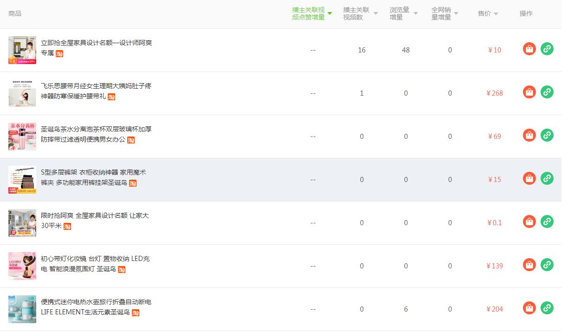
Task: Click the shopping bag icon for ¥0.1 product
Action: [x=529, y=221]
